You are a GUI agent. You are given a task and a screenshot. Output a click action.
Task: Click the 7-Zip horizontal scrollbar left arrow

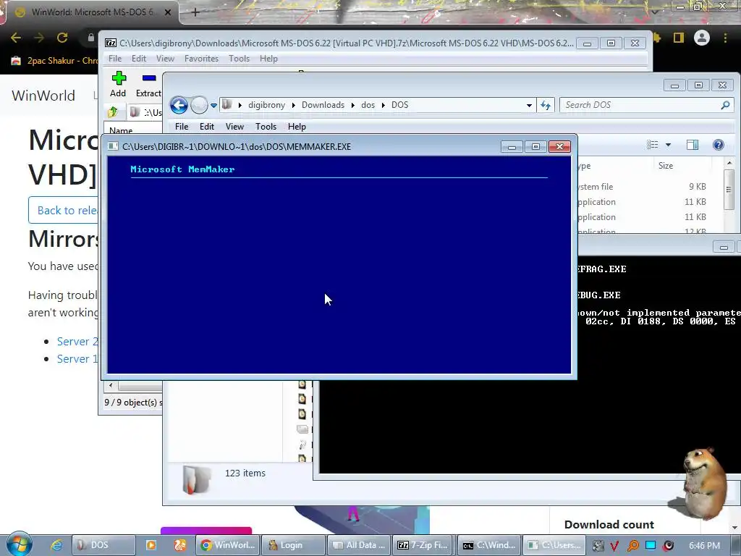click(111, 385)
